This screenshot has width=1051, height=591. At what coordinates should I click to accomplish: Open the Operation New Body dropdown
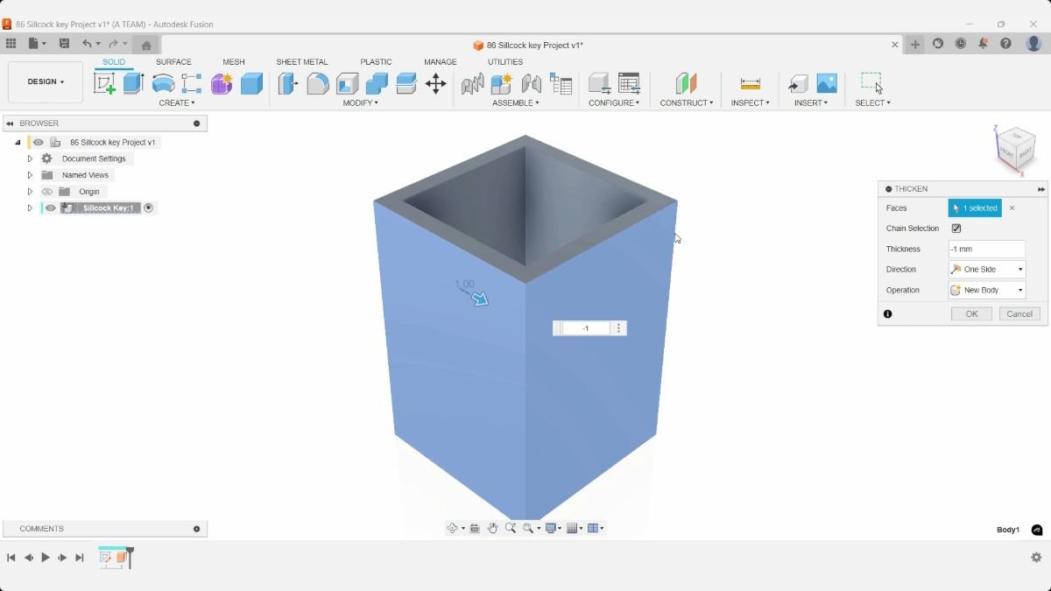point(987,290)
